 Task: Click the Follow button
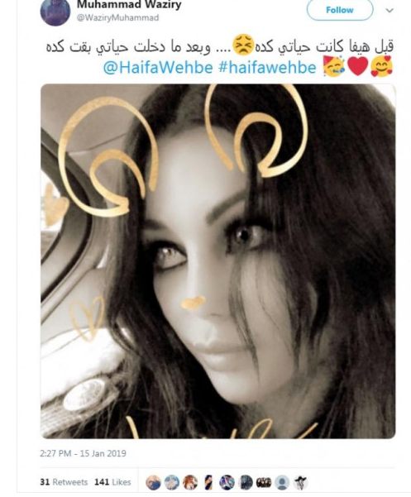pyautogui.click(x=340, y=10)
